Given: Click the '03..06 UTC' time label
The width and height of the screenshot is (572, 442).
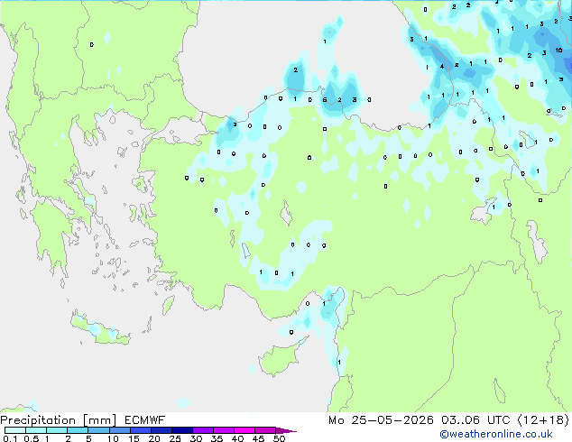Looking at the screenshot, I should [x=475, y=420].
